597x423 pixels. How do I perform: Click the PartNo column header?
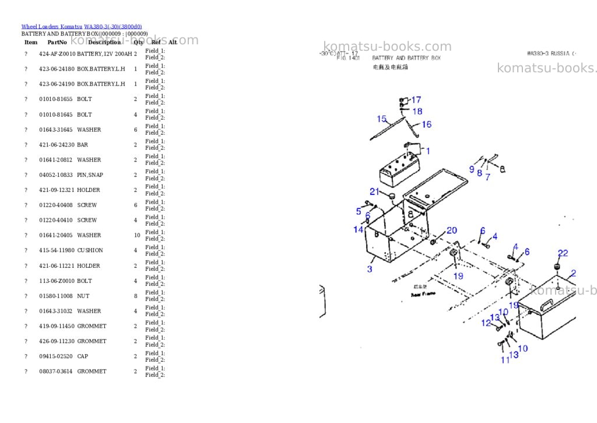click(57, 42)
